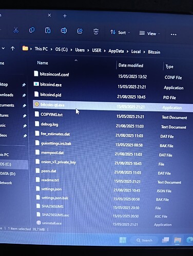Select Network in sidebar
Screen dimensions: 193x256
6,183
